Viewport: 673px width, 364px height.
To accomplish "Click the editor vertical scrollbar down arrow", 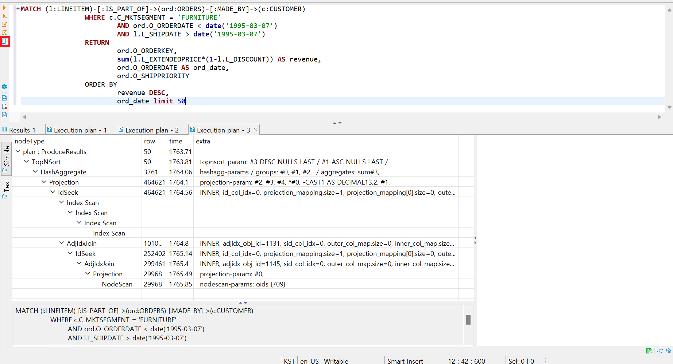I will point(669,107).
